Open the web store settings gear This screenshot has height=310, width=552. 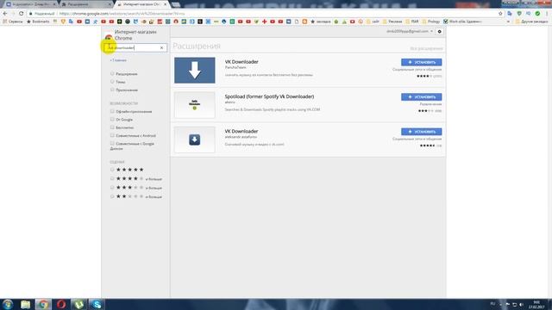[x=439, y=32]
